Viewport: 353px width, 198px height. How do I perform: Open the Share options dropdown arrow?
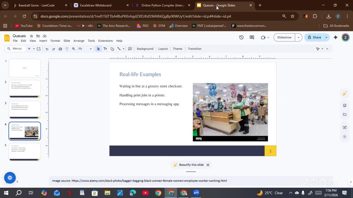tap(326, 37)
